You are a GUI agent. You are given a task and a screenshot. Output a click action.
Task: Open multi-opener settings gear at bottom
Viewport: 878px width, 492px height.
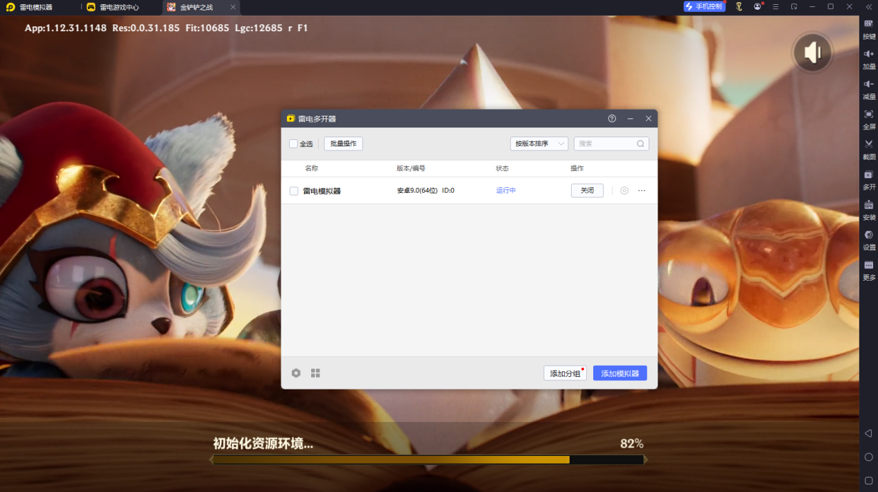pos(296,373)
